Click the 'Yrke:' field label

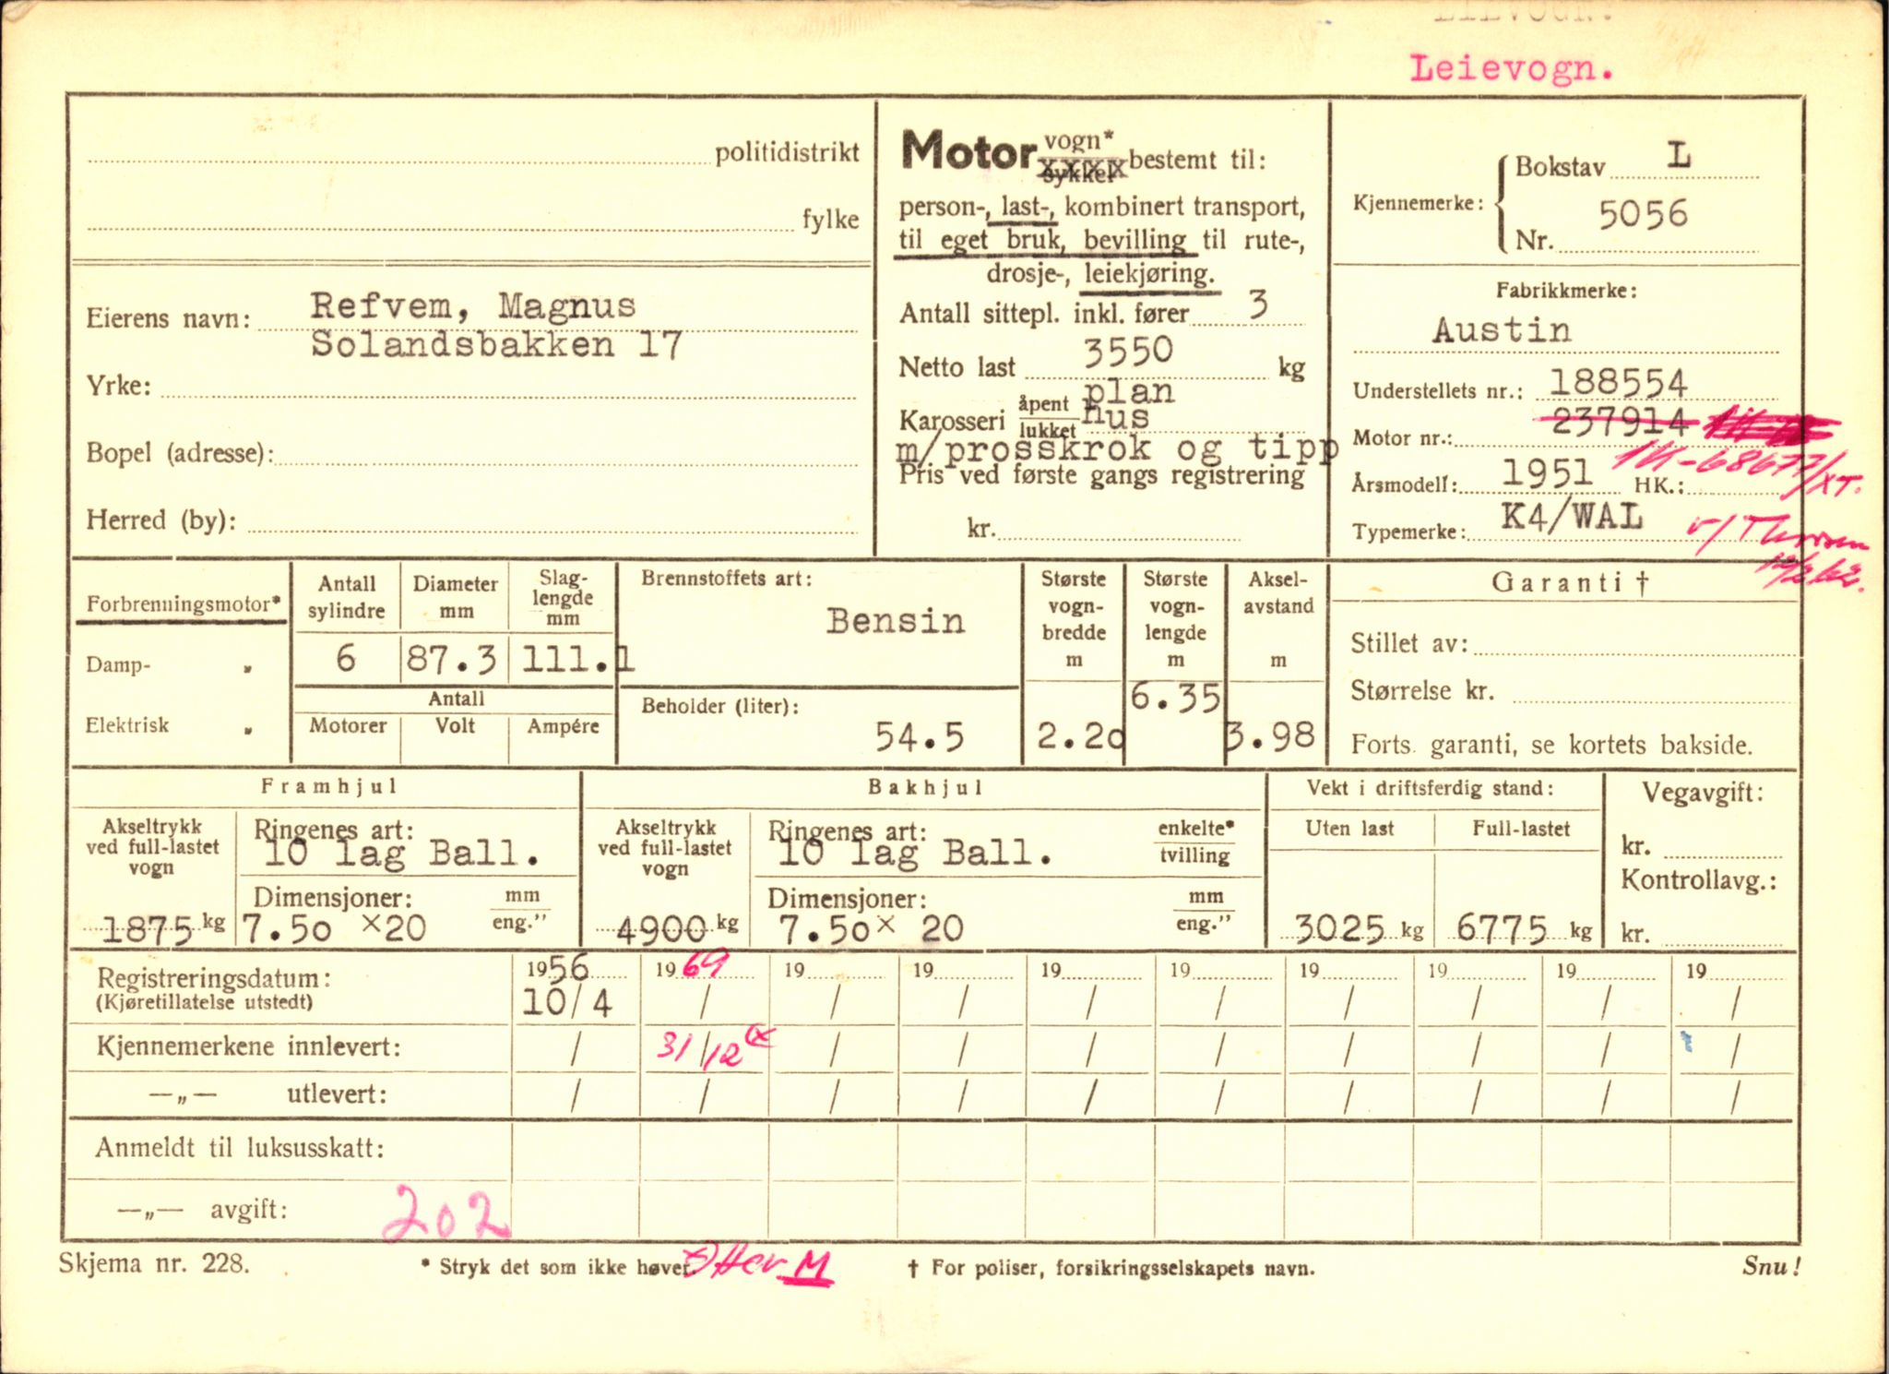[x=119, y=386]
